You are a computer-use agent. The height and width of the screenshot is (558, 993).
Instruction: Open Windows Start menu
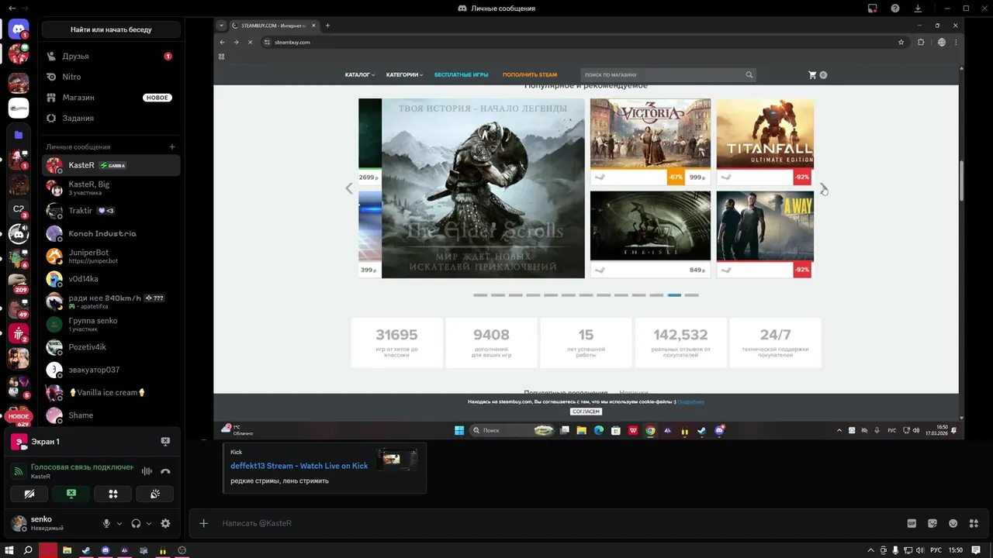coord(9,550)
